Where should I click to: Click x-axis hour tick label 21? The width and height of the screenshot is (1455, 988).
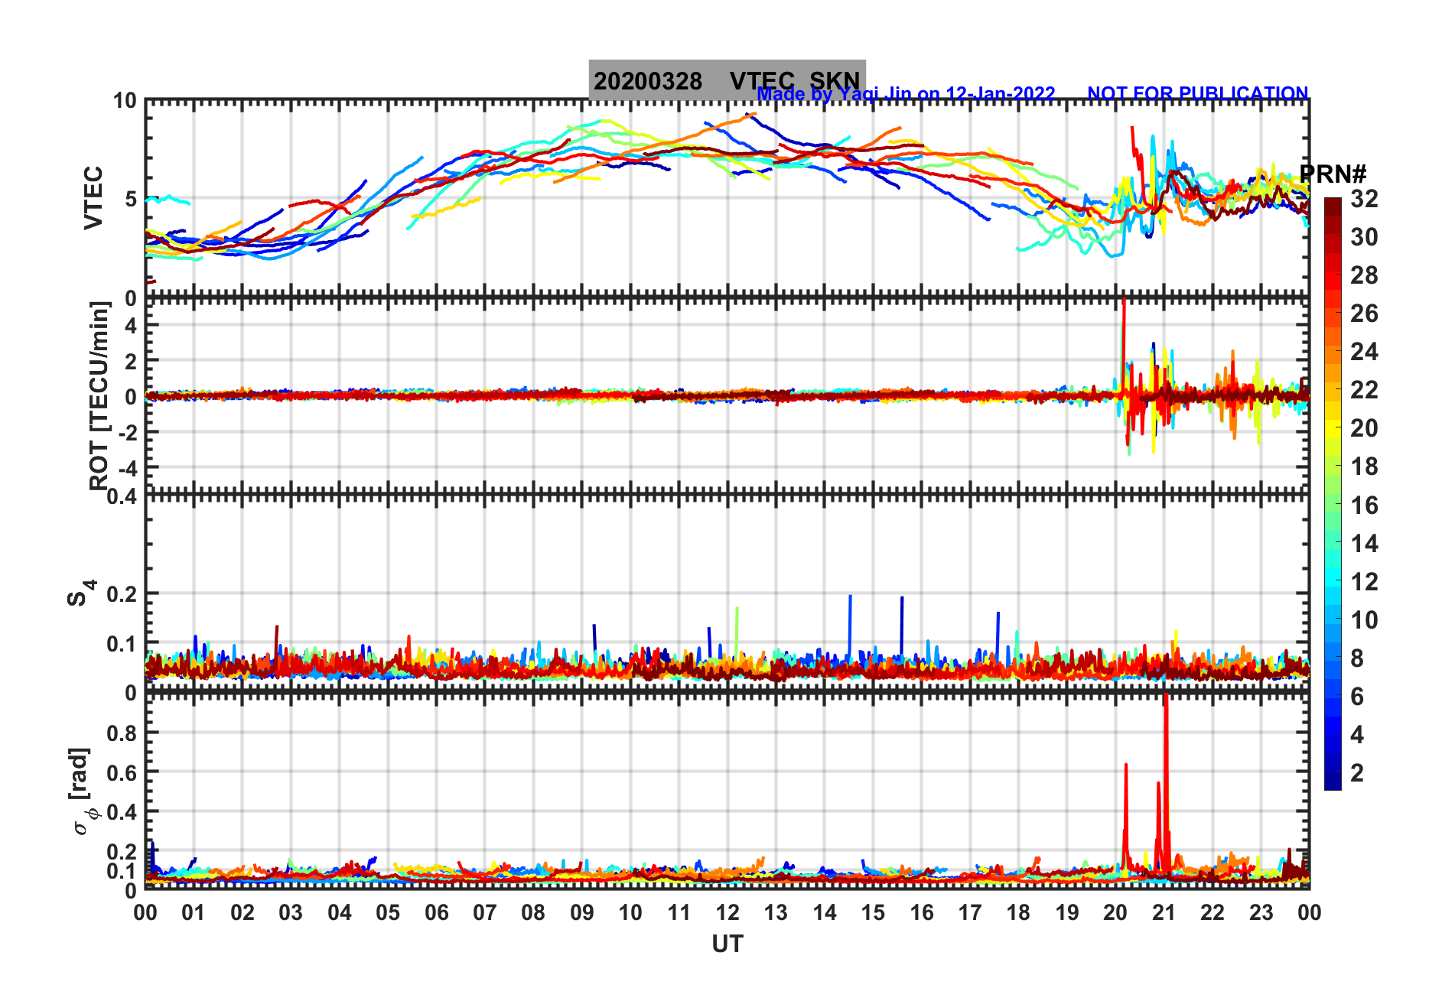[1164, 912]
